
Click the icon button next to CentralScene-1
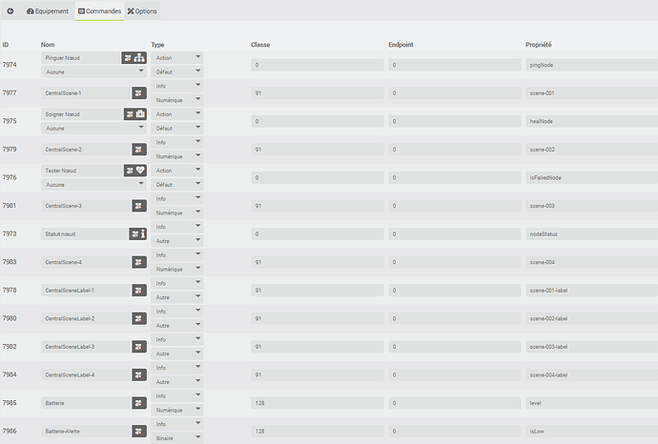(x=138, y=93)
